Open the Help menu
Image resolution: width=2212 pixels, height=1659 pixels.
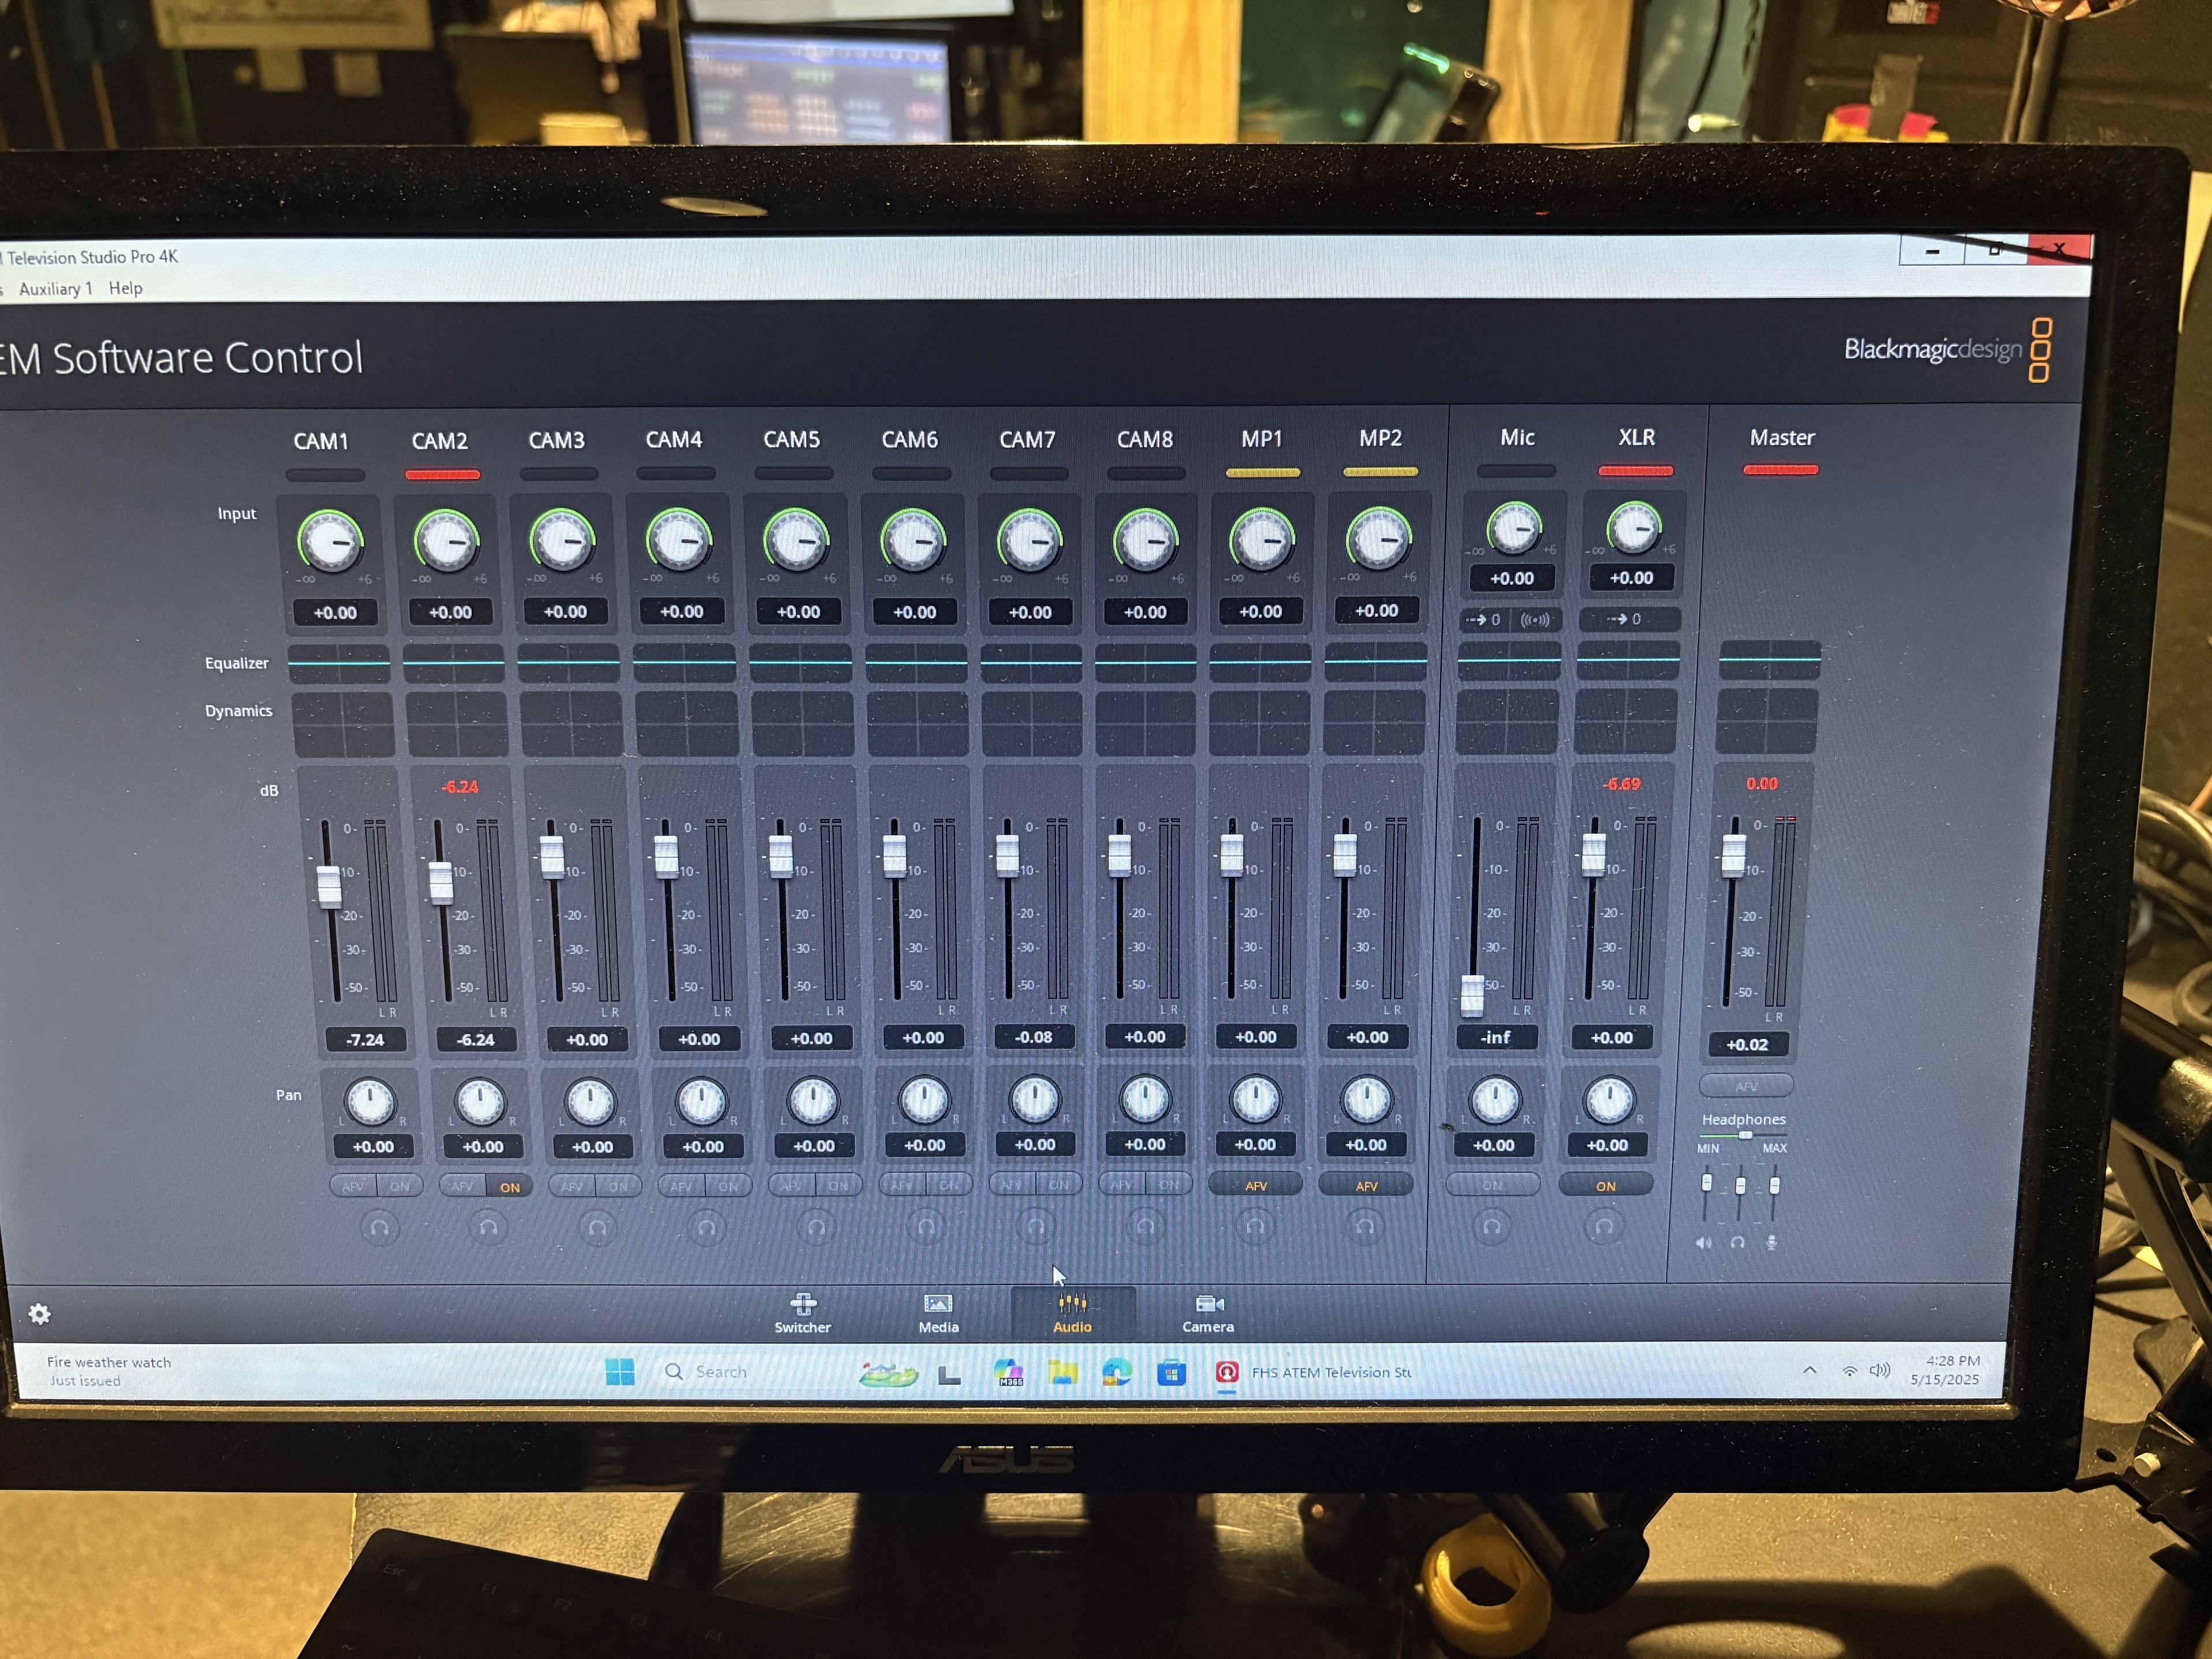click(x=125, y=288)
